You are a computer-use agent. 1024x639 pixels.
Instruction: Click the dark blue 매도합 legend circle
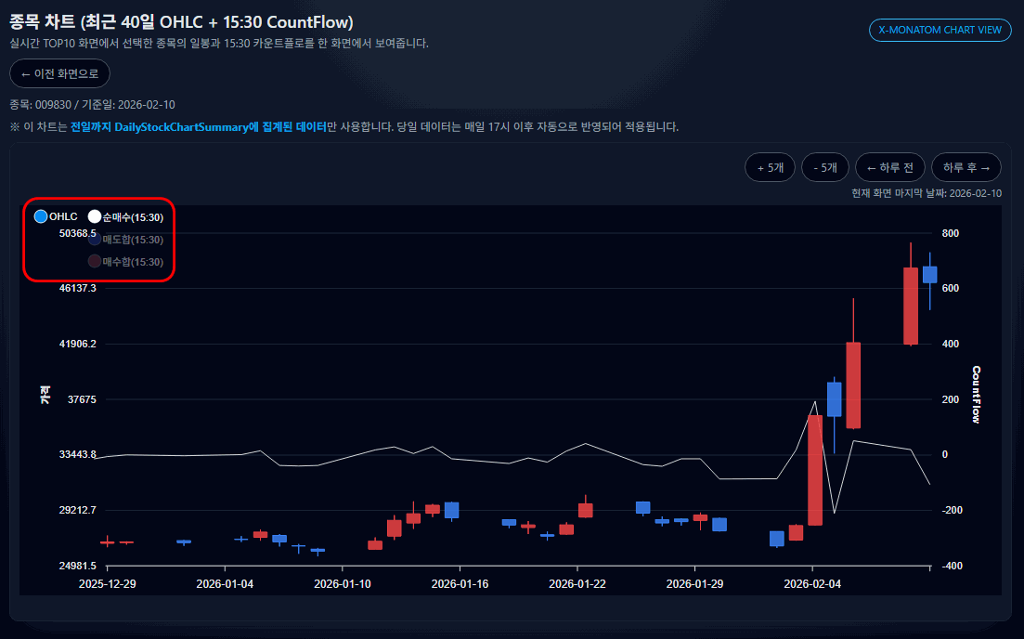coord(96,239)
